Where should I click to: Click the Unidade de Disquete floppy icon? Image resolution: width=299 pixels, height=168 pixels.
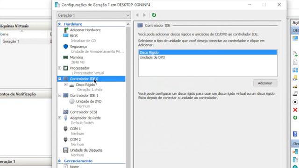[65, 150]
